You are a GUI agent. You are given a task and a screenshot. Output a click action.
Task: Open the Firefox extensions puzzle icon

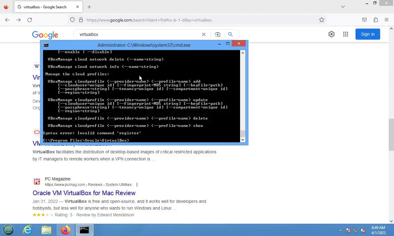376,20
